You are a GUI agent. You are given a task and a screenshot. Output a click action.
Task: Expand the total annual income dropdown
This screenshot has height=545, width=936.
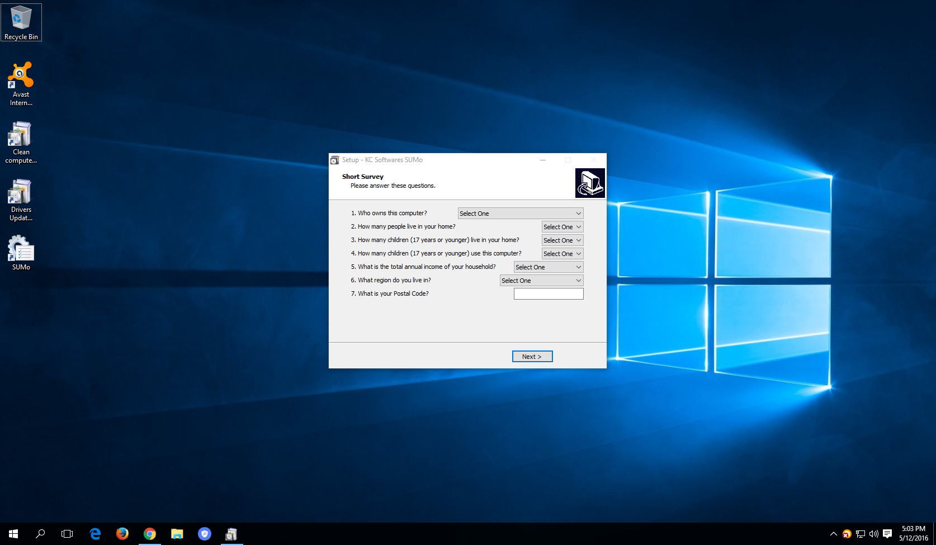[548, 267]
